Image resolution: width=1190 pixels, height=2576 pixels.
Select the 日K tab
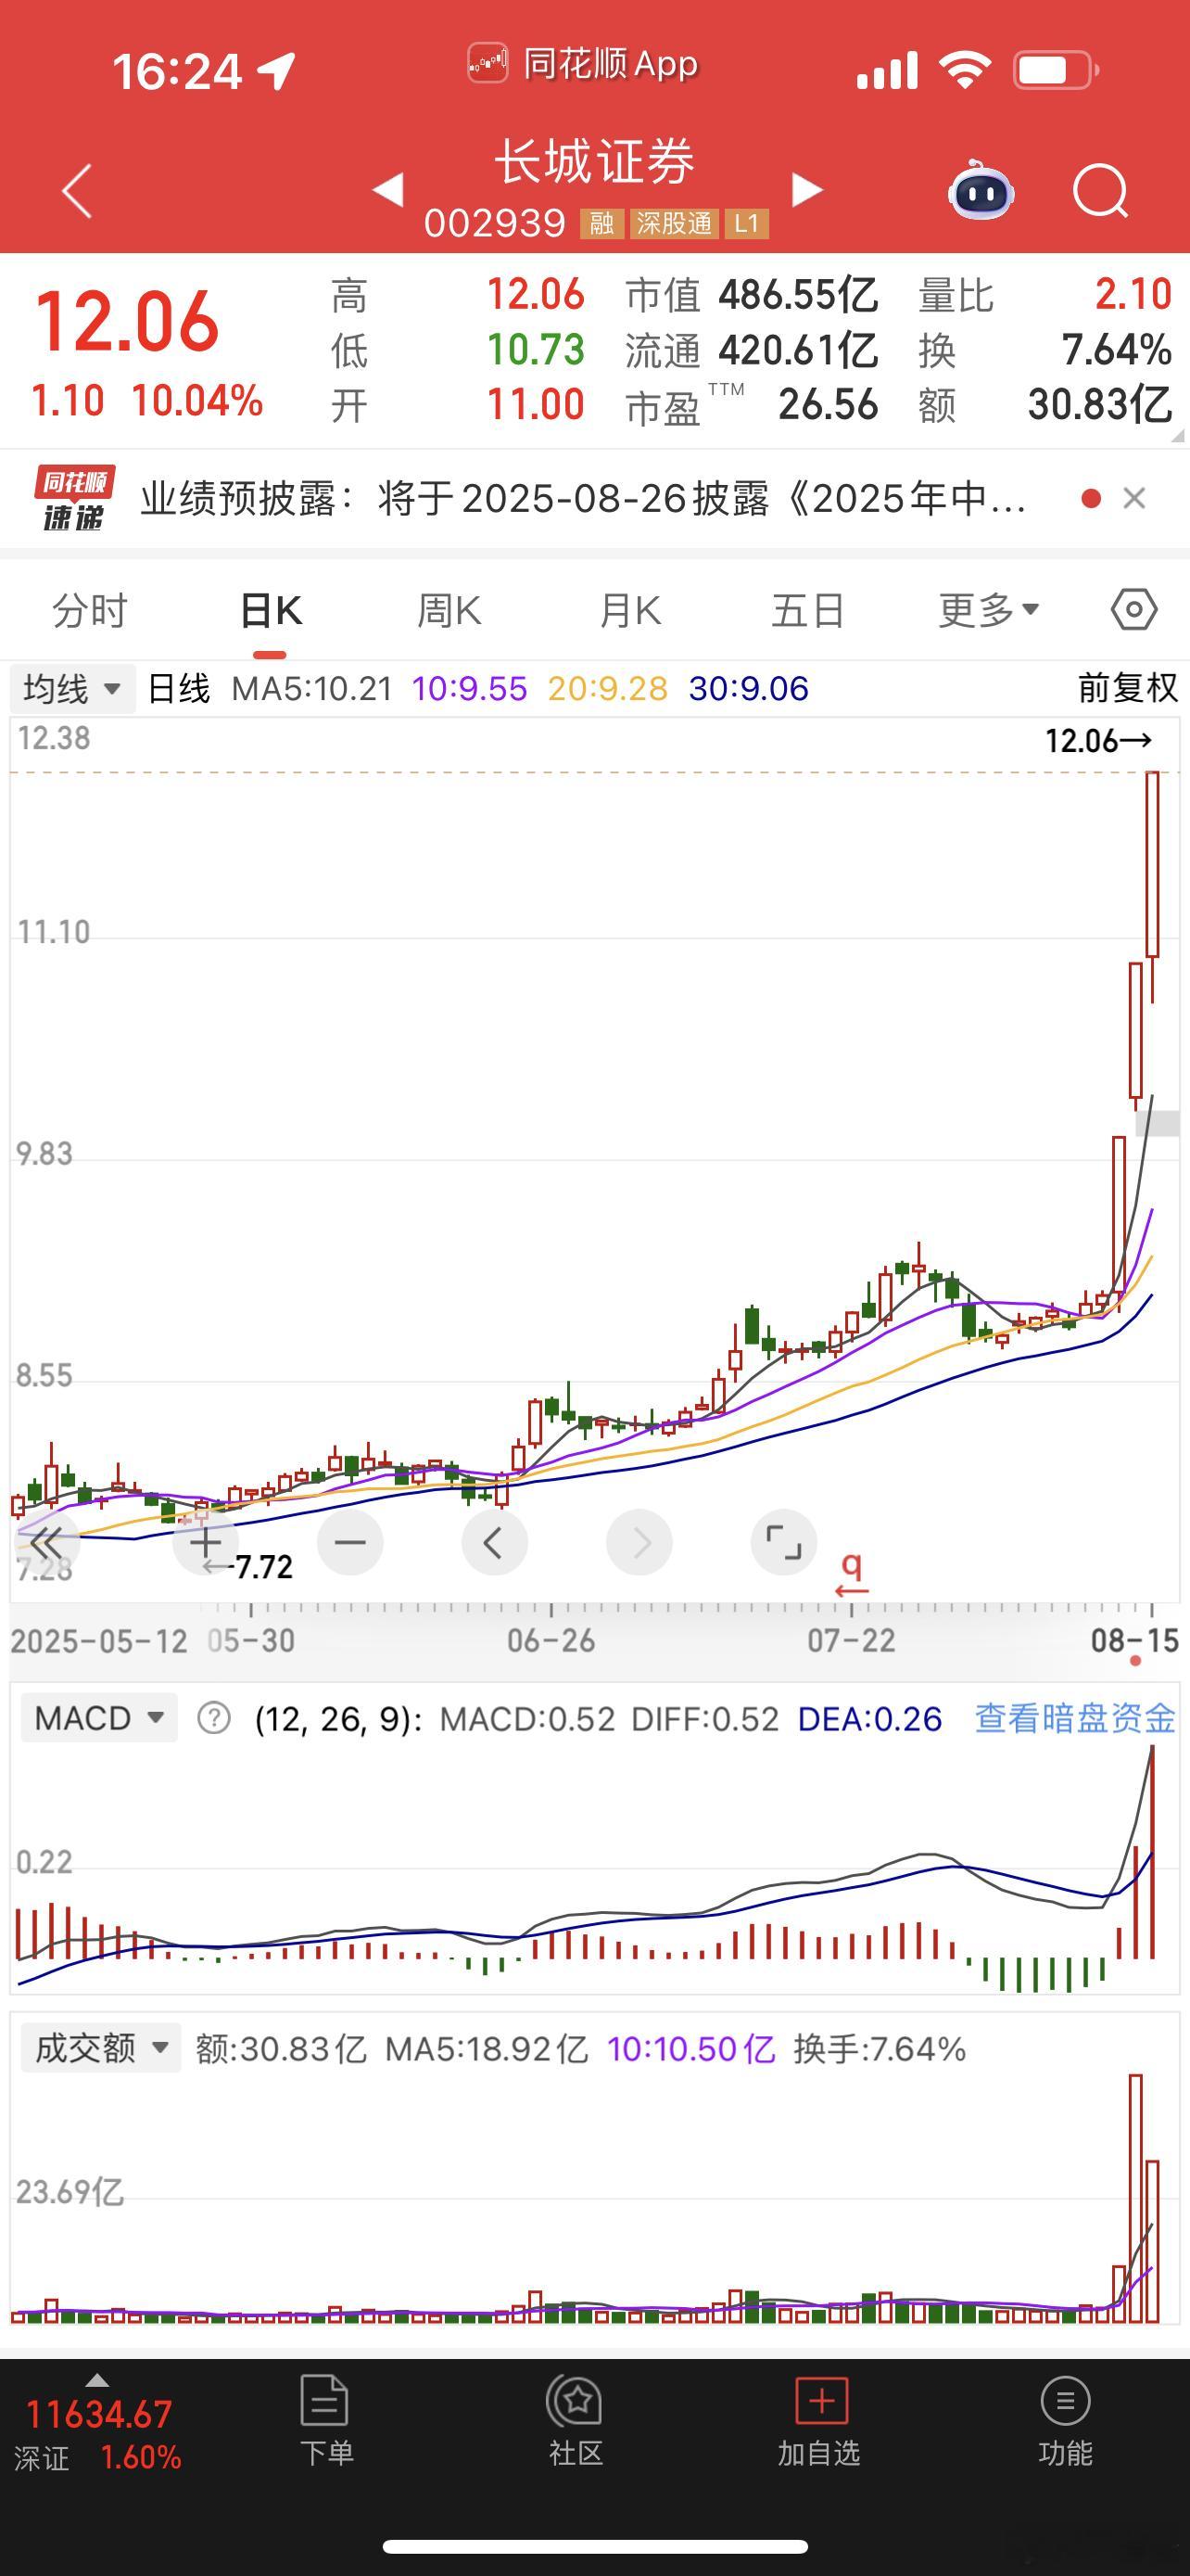pyautogui.click(x=271, y=609)
